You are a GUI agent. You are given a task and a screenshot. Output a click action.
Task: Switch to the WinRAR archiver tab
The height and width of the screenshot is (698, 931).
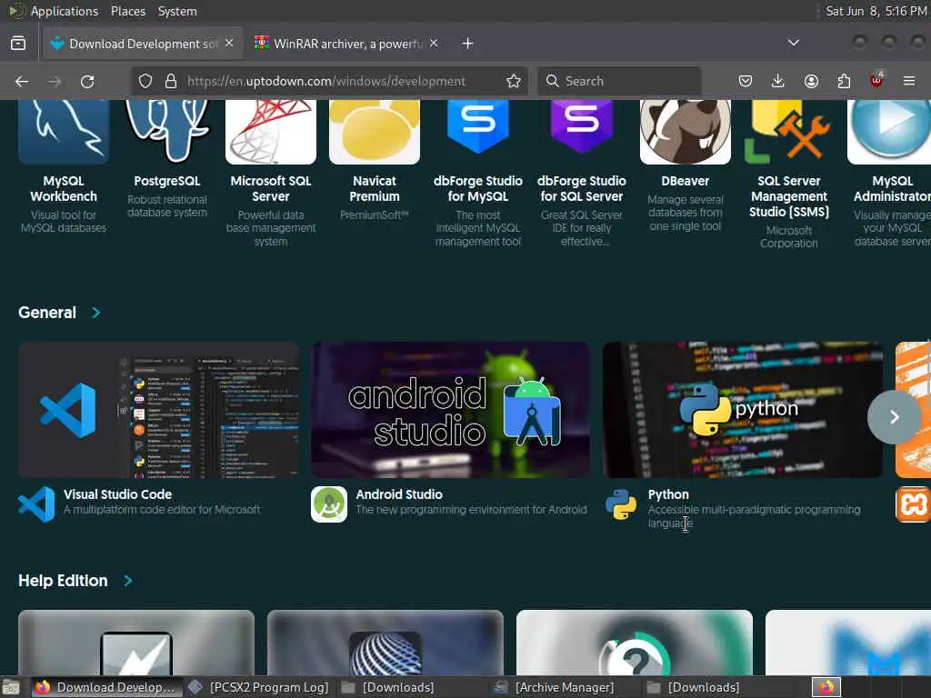point(347,44)
